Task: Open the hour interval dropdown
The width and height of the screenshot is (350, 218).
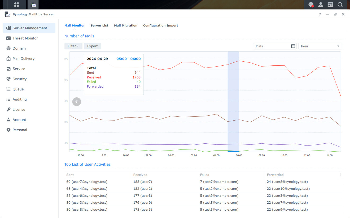Action: tap(320, 46)
